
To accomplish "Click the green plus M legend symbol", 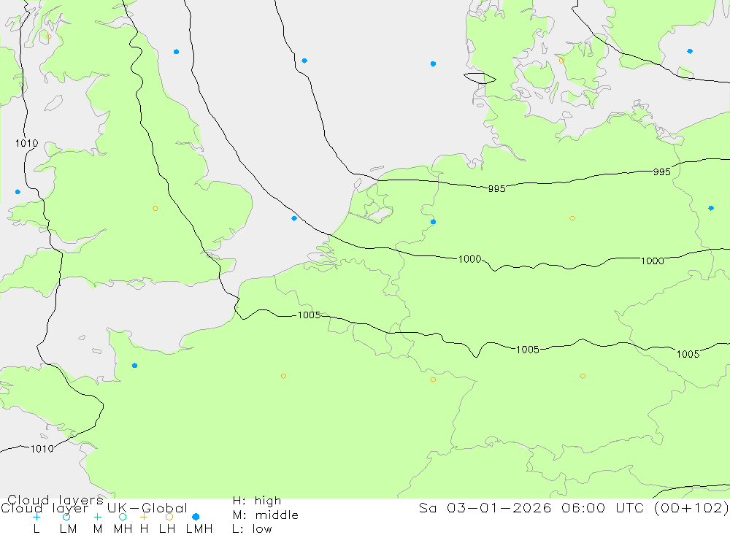I will (x=97, y=517).
